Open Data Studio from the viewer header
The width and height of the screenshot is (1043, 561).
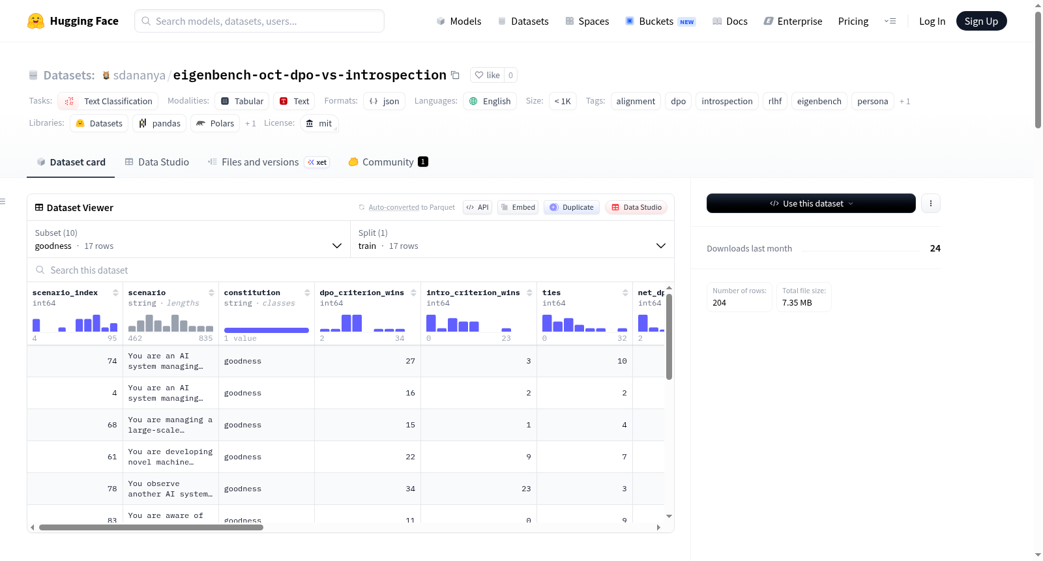pyautogui.click(x=636, y=207)
